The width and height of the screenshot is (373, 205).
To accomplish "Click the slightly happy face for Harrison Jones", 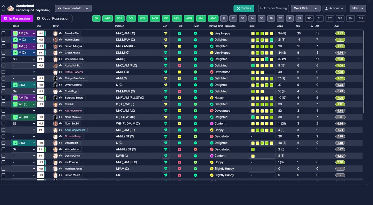I will [212, 169].
